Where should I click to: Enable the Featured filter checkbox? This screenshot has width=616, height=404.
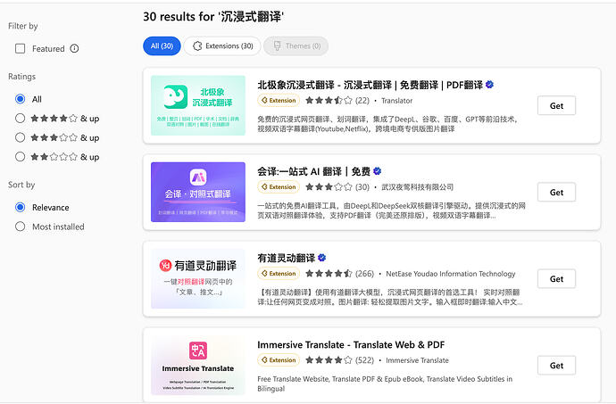click(x=21, y=48)
